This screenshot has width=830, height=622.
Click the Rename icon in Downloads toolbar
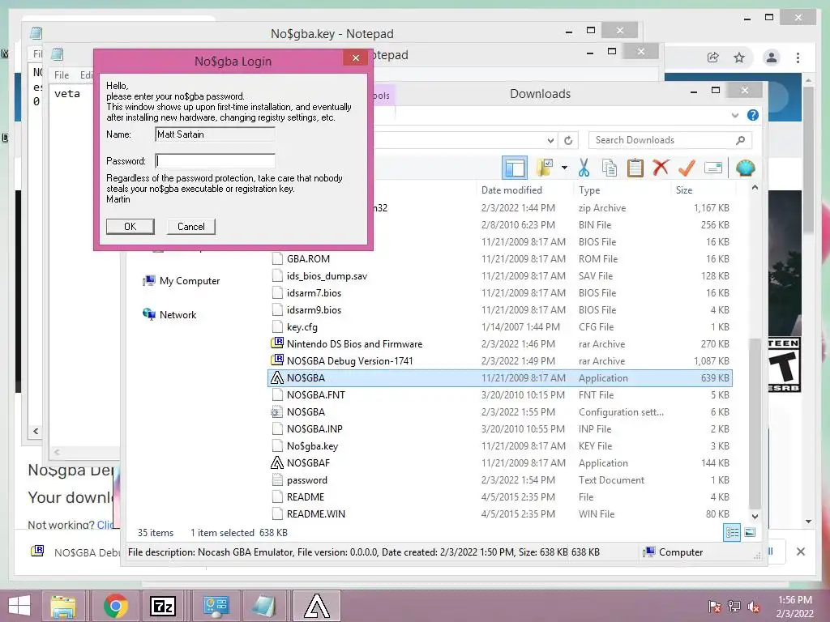(713, 168)
